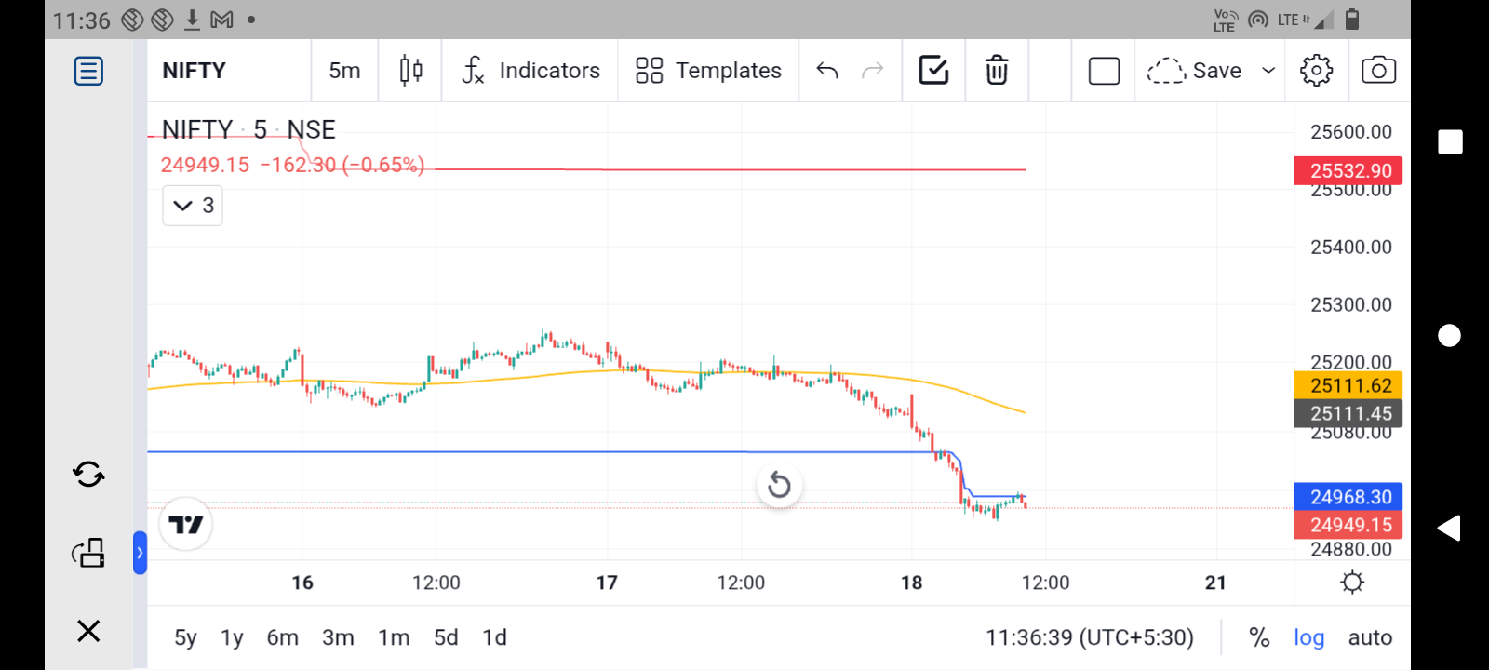Reset chart view with circular arrow button
The height and width of the screenshot is (670, 1489).
(x=779, y=485)
